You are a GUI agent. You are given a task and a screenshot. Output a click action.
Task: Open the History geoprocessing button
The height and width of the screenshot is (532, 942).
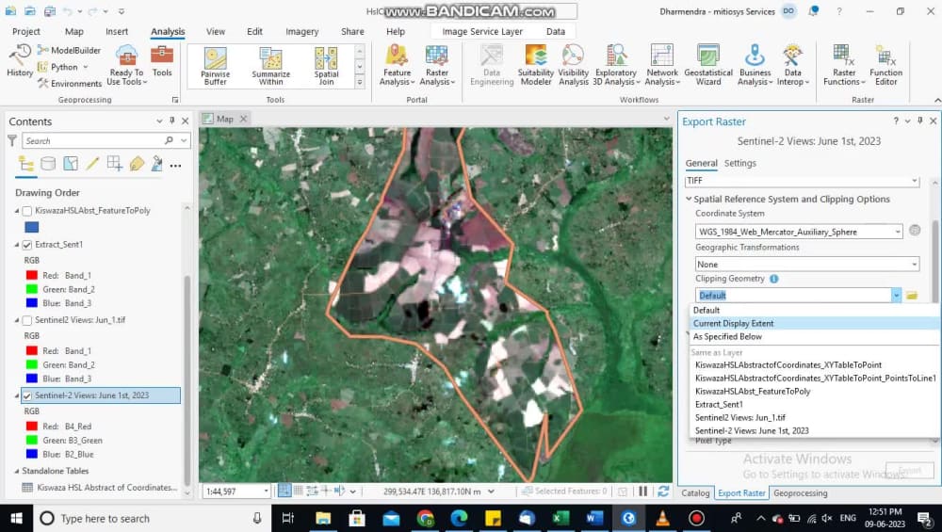pos(20,60)
